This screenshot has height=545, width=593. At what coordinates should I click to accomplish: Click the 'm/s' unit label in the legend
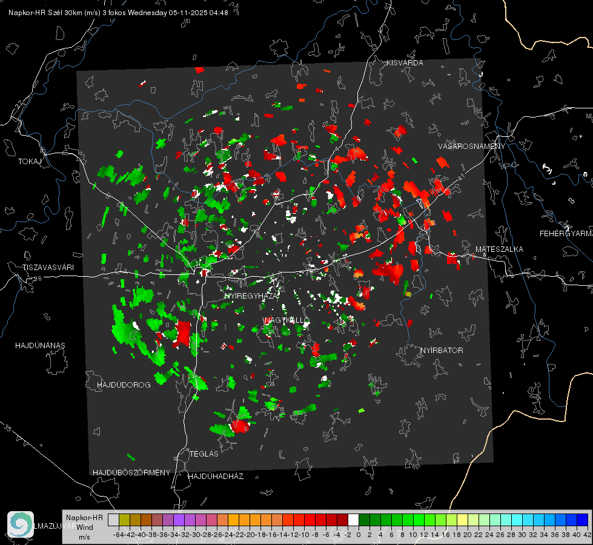tap(84, 537)
